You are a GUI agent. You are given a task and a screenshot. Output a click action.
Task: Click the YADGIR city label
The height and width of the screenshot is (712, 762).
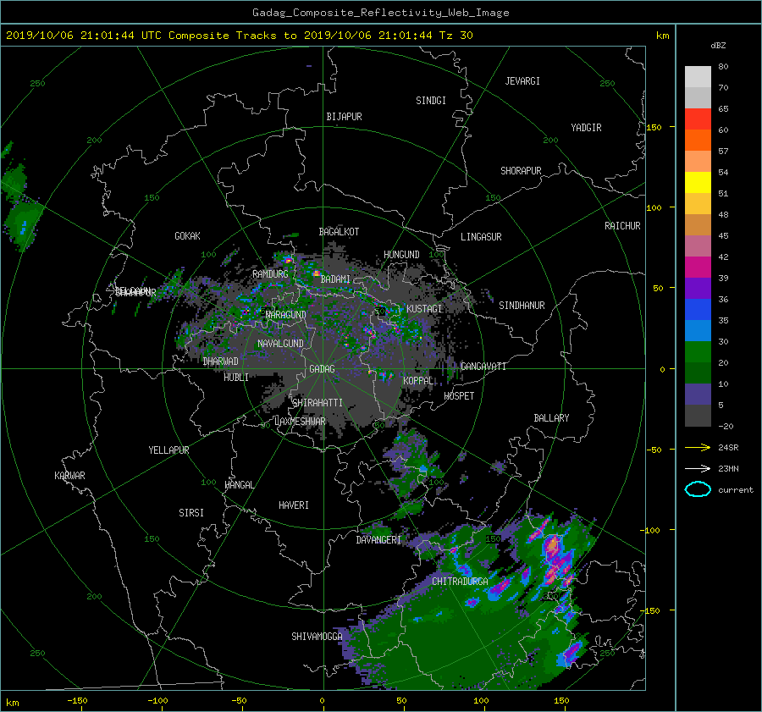586,128
